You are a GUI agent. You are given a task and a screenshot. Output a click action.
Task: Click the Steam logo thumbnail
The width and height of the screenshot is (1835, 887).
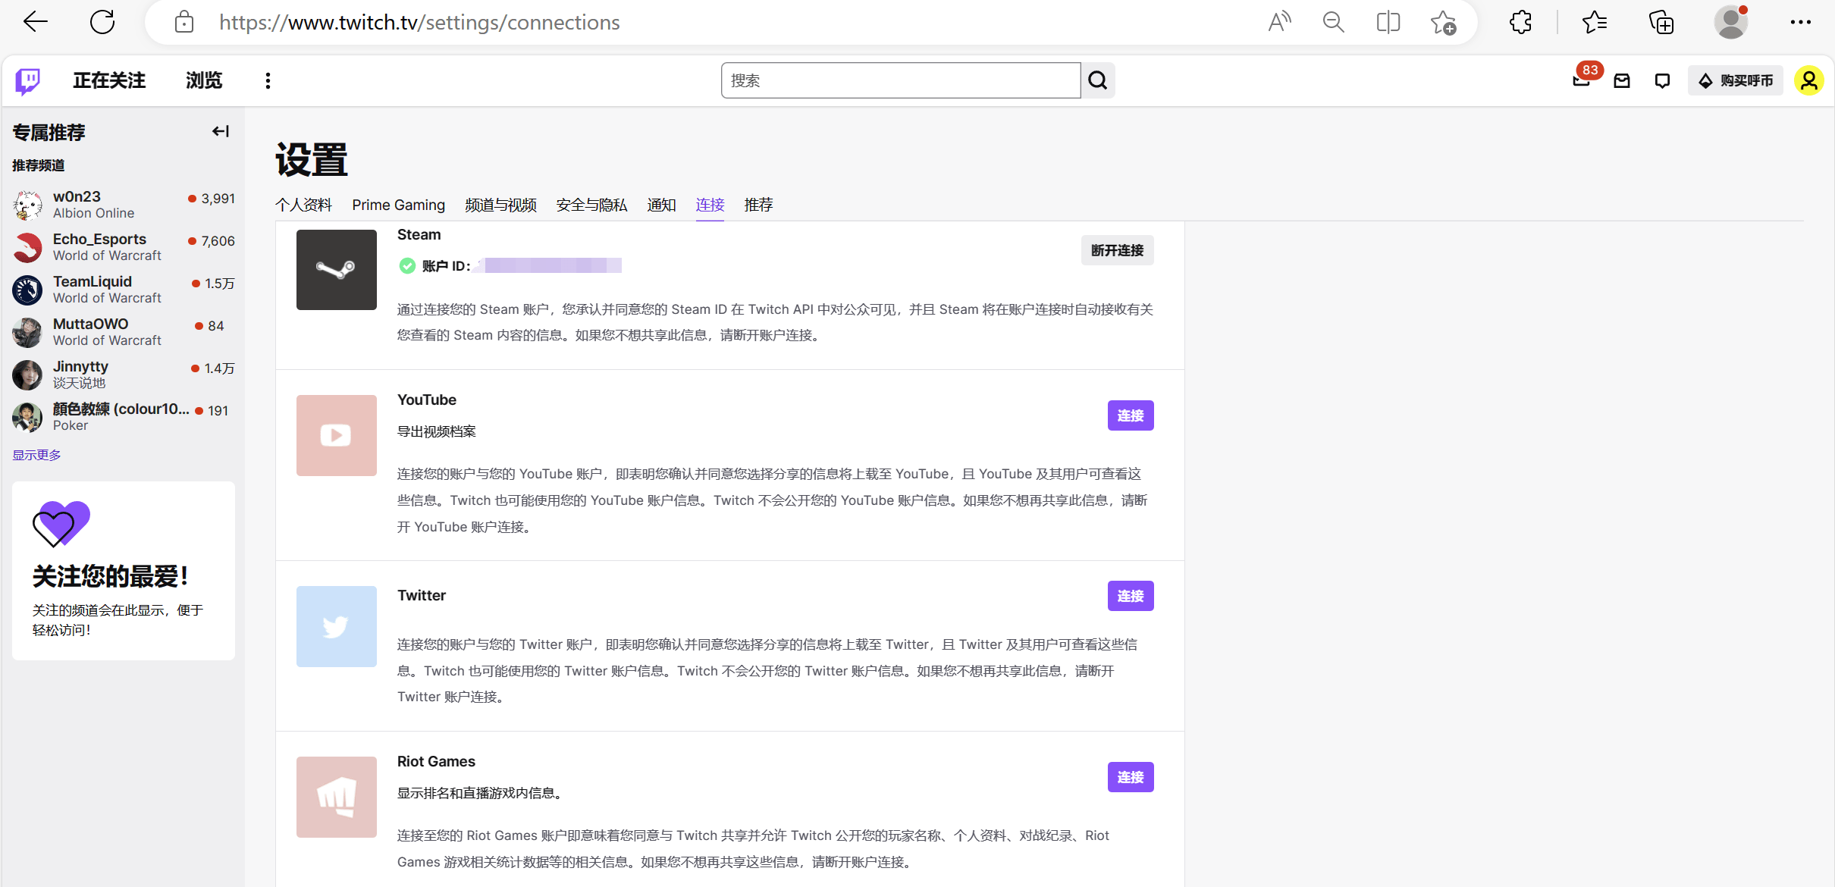[x=336, y=269]
